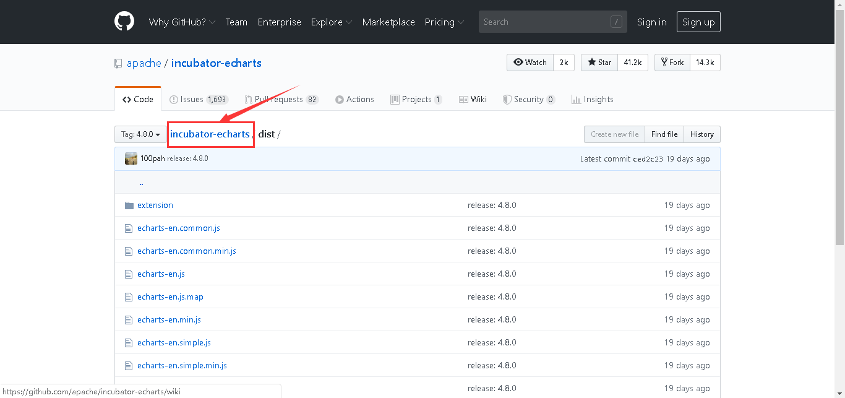Switch to the Insights tab
Viewport: 845px width, 398px height.
[593, 99]
